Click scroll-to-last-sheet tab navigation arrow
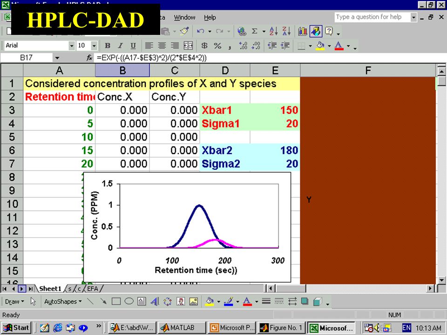The image size is (447, 335). (x=31, y=289)
